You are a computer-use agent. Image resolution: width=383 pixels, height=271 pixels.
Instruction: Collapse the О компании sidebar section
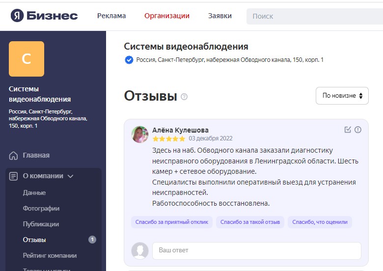coord(70,176)
